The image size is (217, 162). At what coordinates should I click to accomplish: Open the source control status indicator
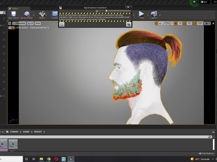pyautogui.click(x=204, y=2)
